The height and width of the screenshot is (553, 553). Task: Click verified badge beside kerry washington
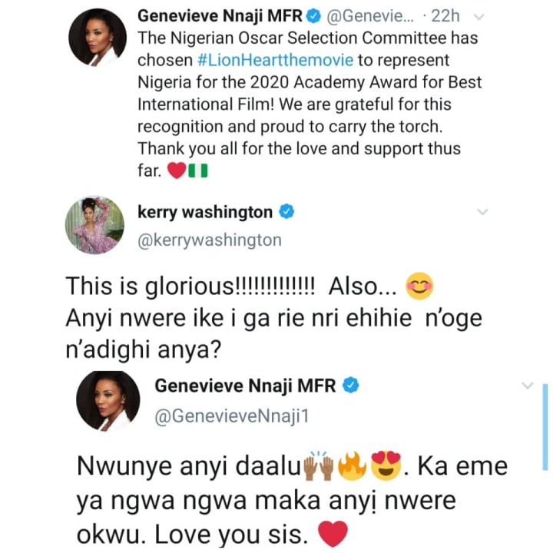pyautogui.click(x=286, y=212)
